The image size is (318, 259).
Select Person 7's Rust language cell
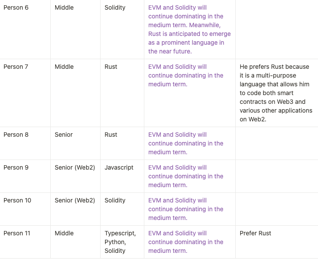click(122, 93)
